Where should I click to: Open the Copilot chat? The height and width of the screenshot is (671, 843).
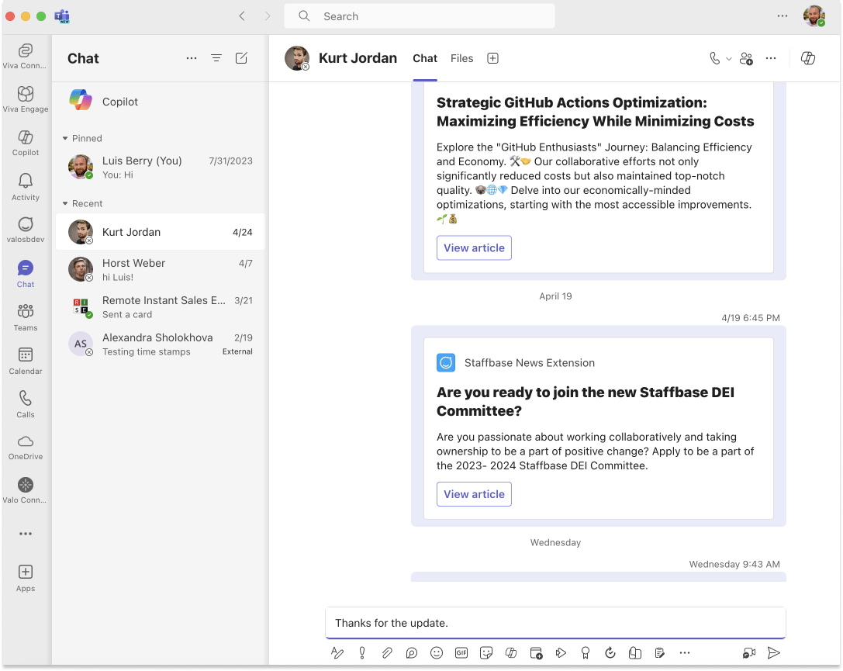coord(161,102)
